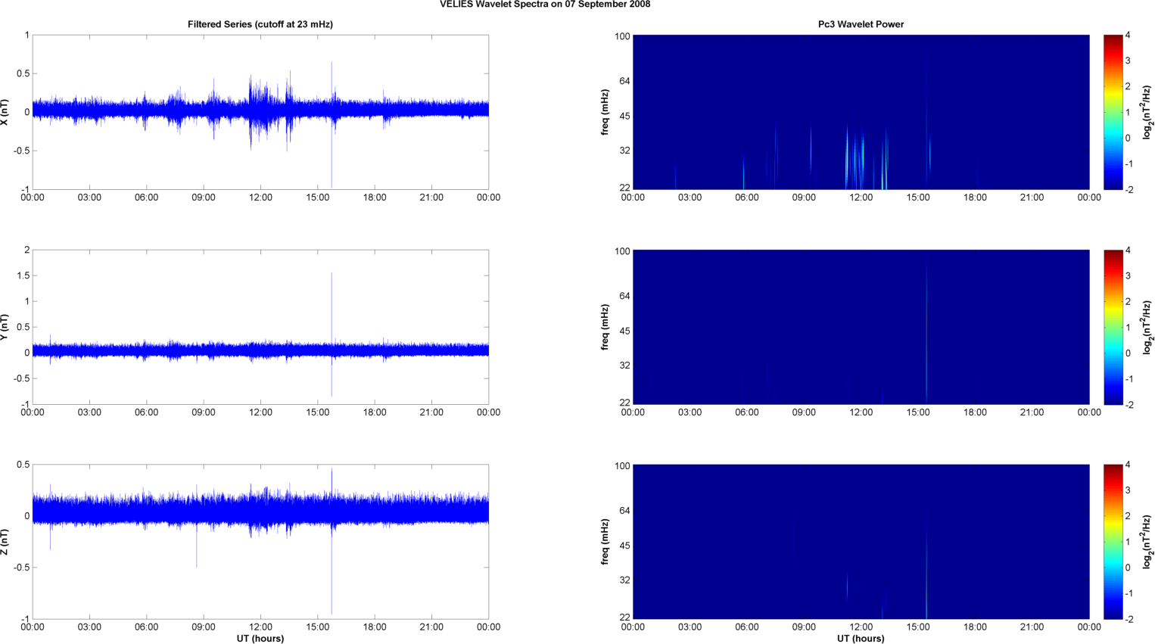
Task: Click the color bar beside the bottom spectrogram
Action: coord(1113,542)
